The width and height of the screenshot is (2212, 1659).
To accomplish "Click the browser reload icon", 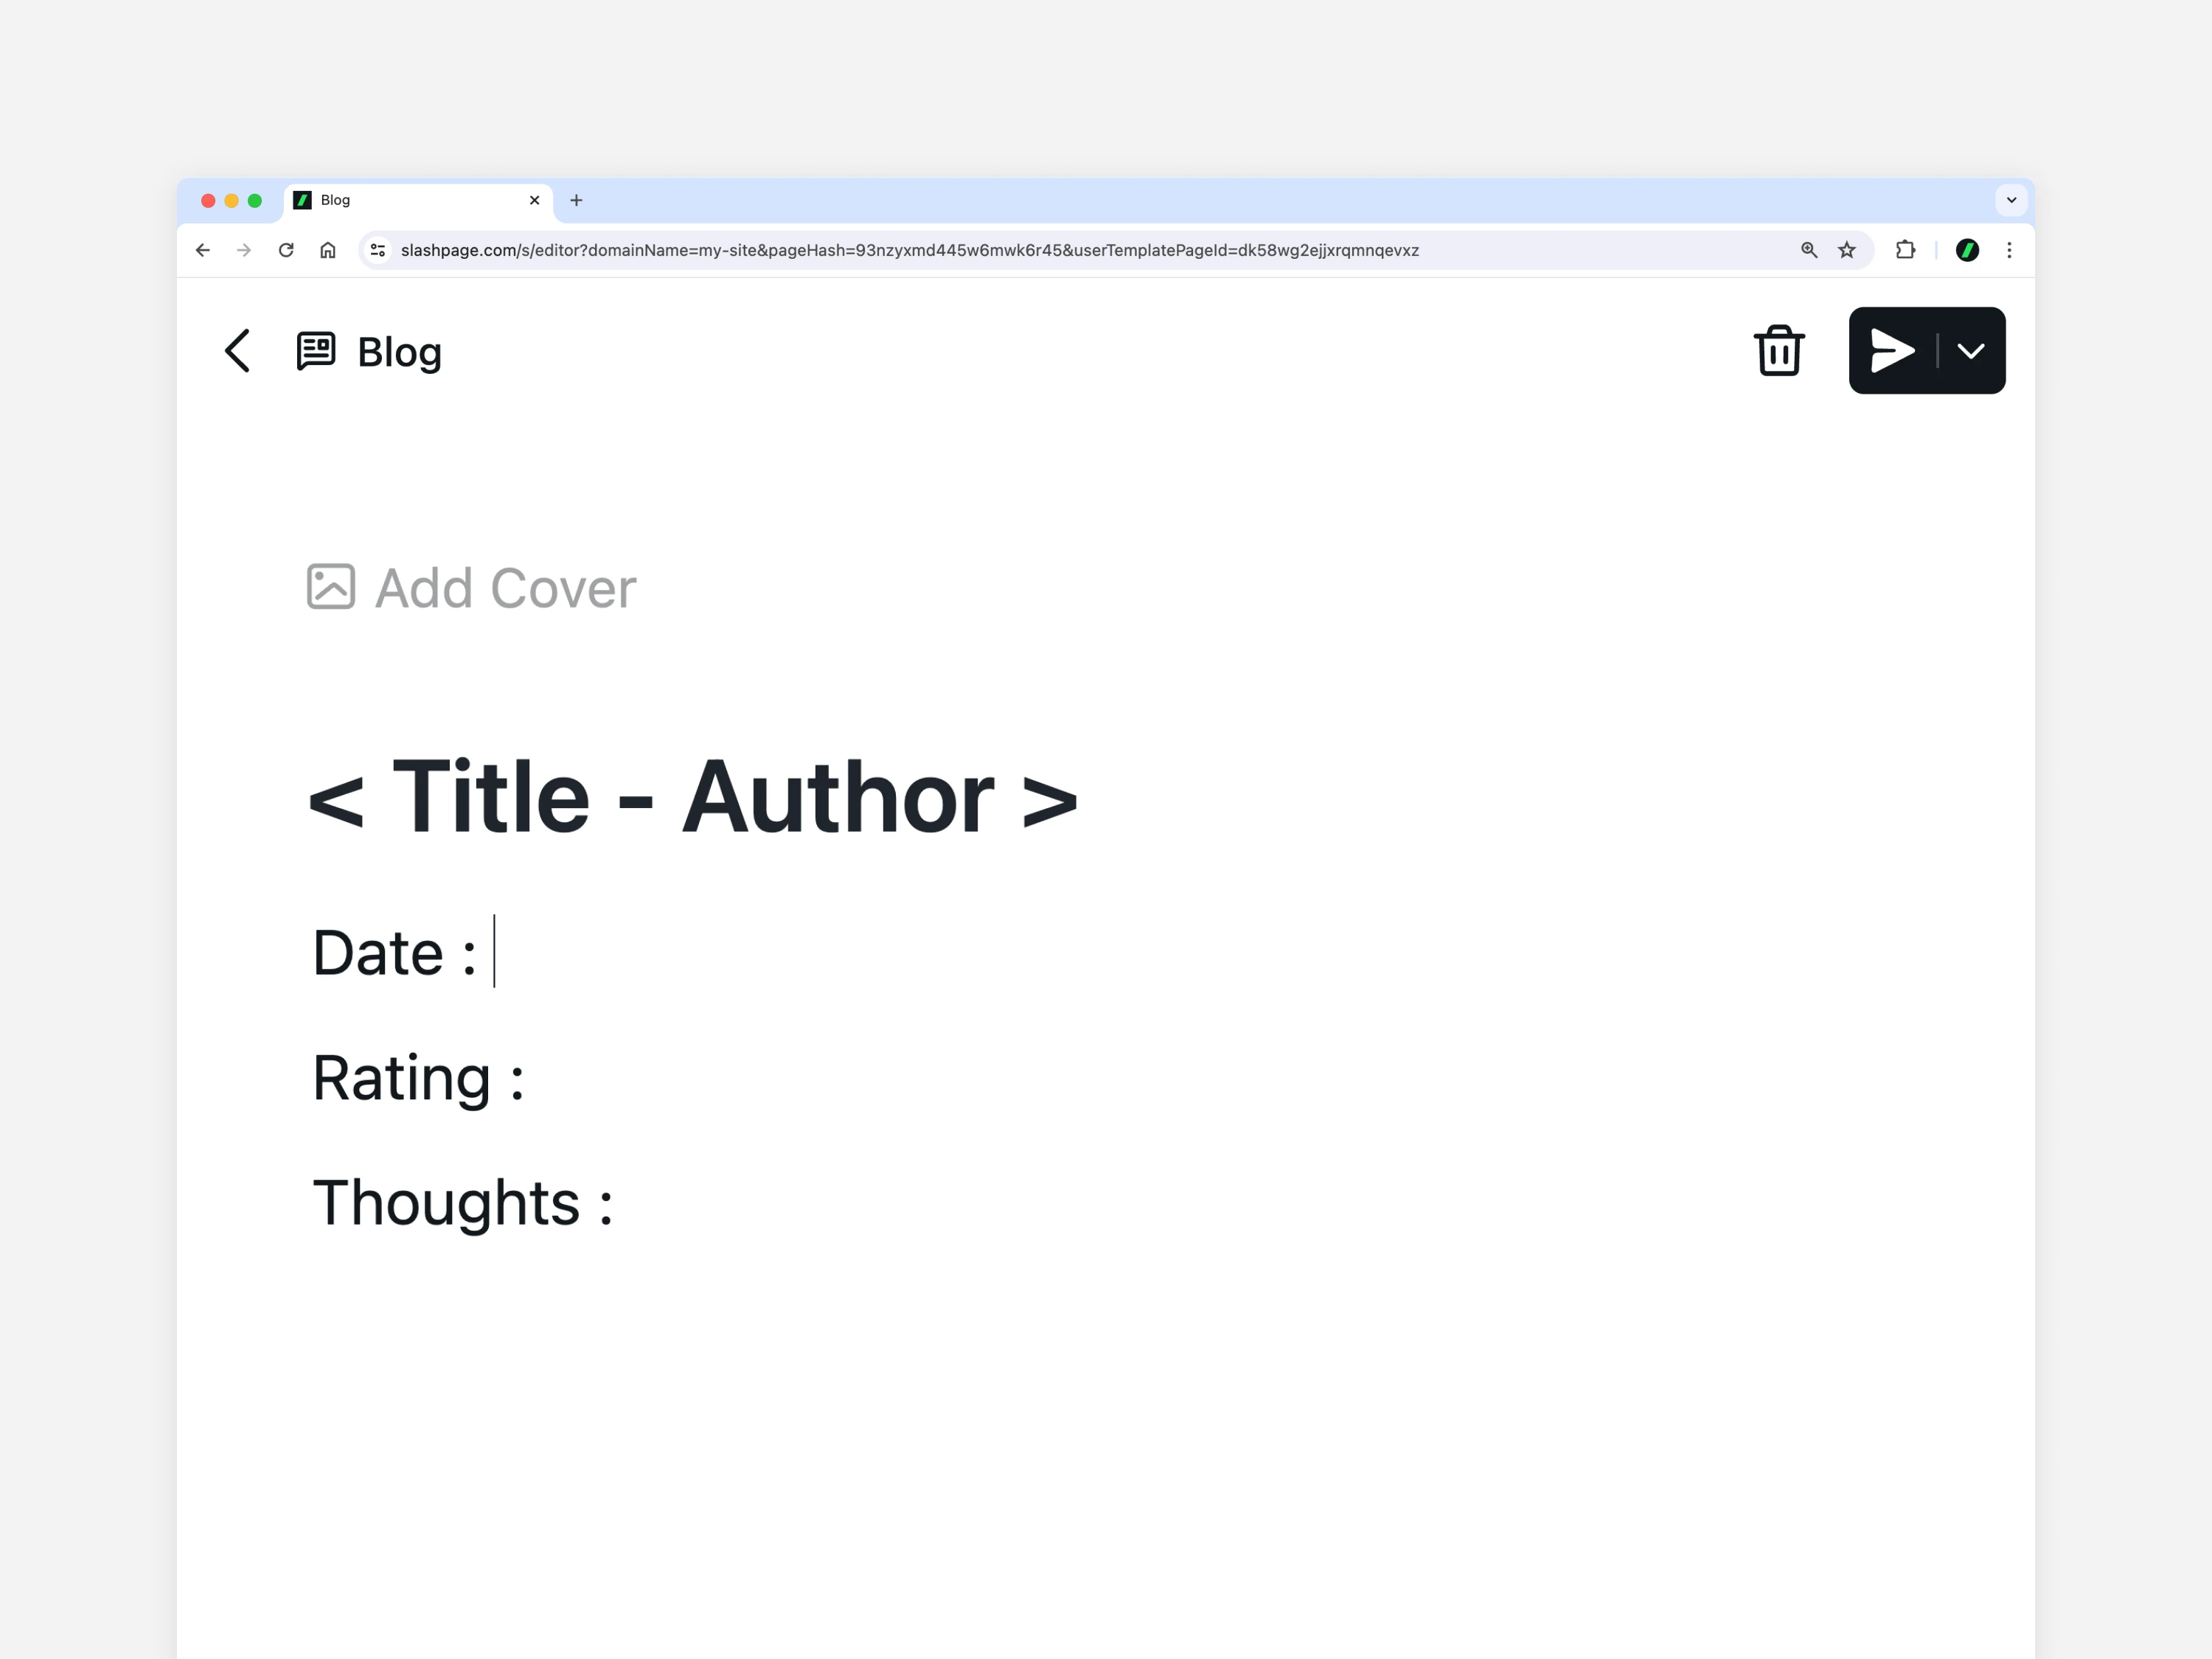I will [x=286, y=250].
